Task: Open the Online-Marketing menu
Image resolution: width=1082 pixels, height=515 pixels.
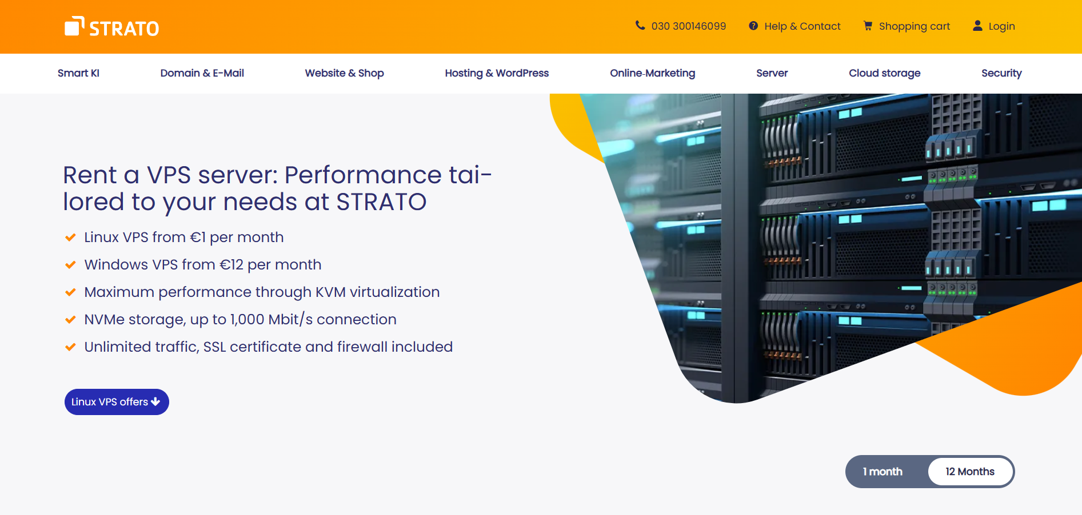Action: [652, 73]
